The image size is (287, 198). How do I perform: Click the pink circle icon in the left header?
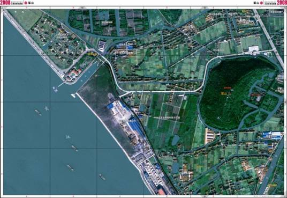(x=26, y=3)
